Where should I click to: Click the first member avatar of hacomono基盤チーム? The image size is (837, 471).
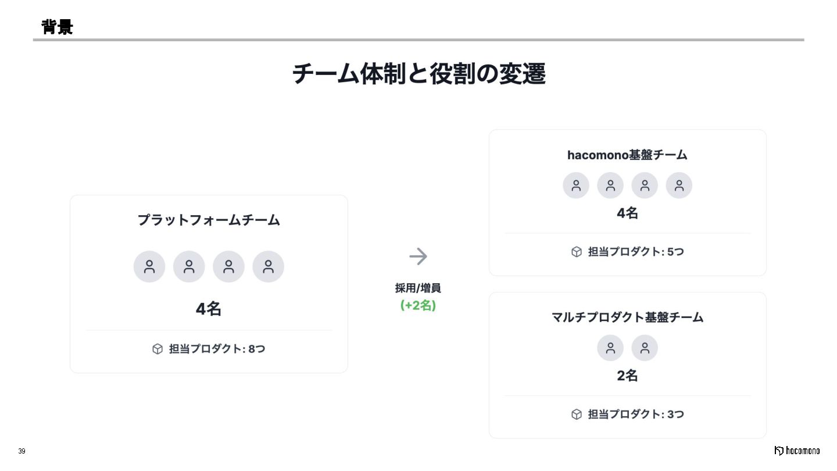[x=576, y=185]
